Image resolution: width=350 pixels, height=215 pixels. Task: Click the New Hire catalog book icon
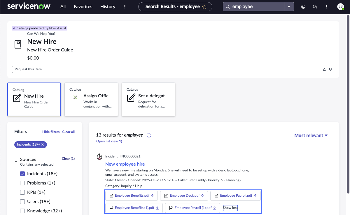click(x=18, y=44)
